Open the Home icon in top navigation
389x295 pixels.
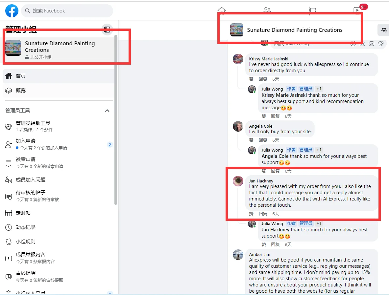222,10
